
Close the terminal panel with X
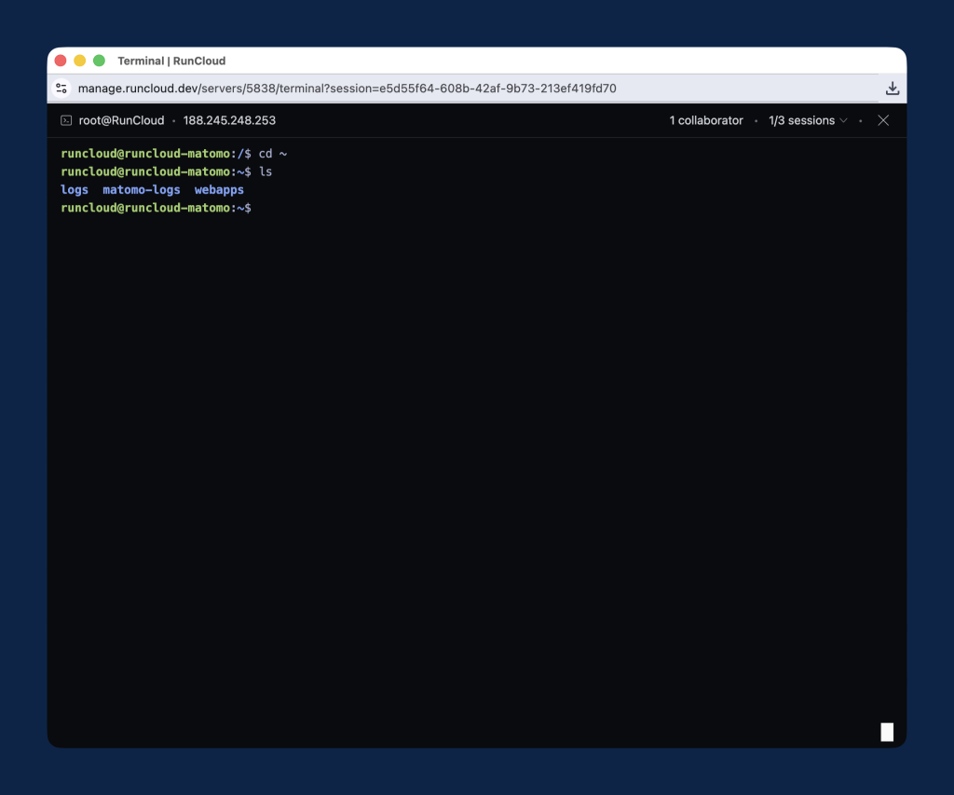[x=883, y=120]
